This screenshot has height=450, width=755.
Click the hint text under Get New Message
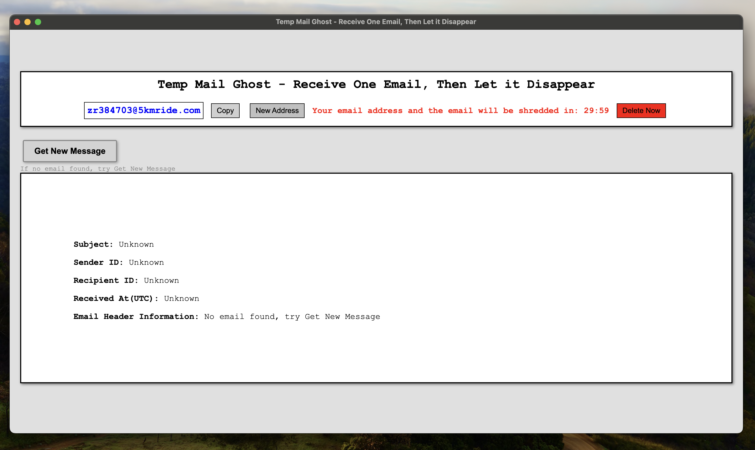[x=98, y=168]
